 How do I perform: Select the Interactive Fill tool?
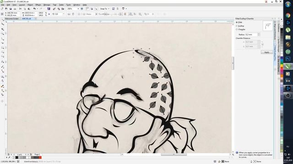click(2, 91)
